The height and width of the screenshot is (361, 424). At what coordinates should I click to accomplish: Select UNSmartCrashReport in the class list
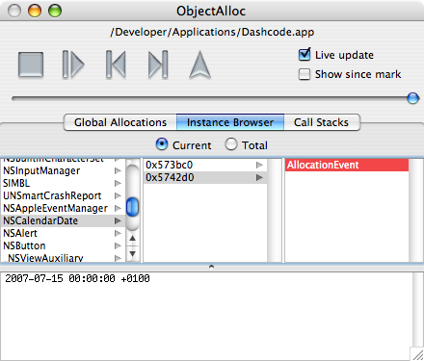[x=63, y=195]
